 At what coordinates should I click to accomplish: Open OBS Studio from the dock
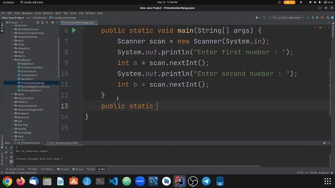[x=193, y=181]
